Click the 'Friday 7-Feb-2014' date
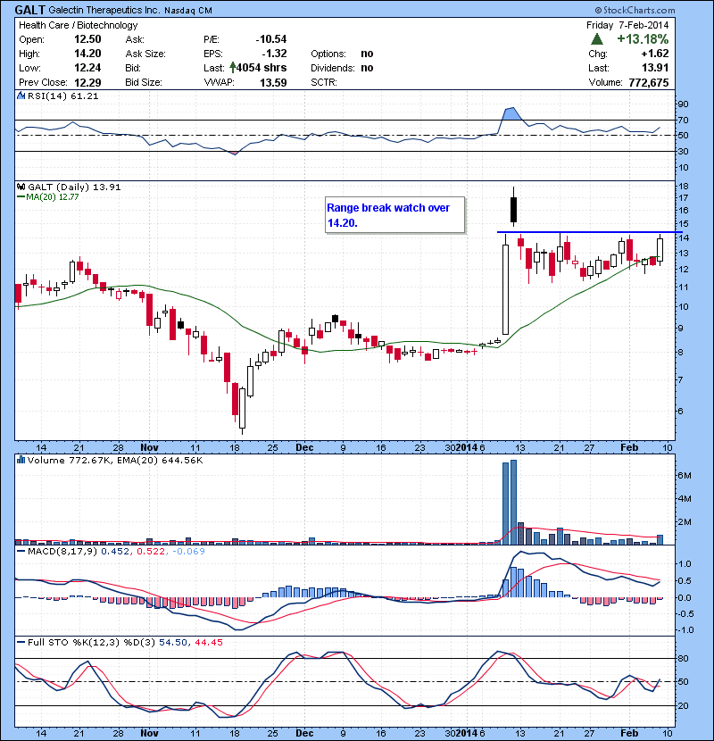Screen dimensions: 714x741 point(627,25)
